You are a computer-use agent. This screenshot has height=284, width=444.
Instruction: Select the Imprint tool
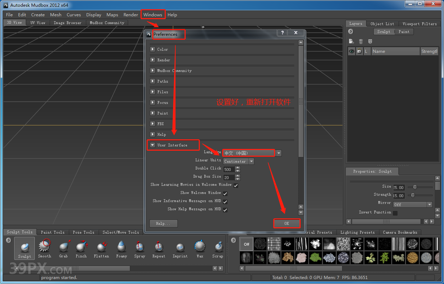click(180, 247)
